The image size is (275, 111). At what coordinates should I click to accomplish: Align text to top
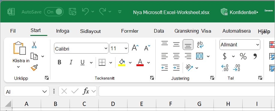165,43
